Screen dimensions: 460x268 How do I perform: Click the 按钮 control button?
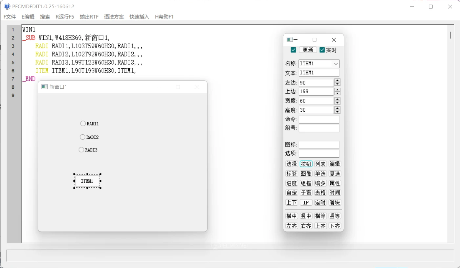306,164
